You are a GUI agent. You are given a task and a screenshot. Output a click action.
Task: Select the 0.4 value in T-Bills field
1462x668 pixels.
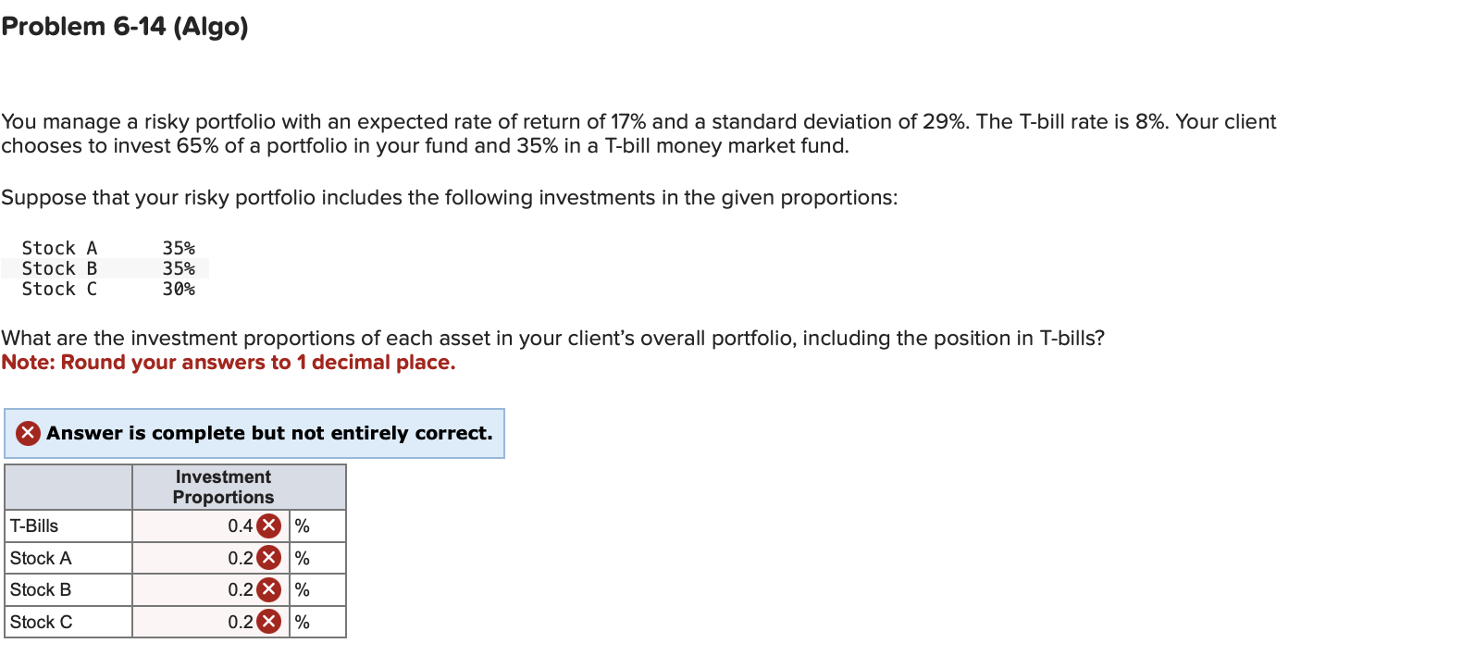(239, 526)
